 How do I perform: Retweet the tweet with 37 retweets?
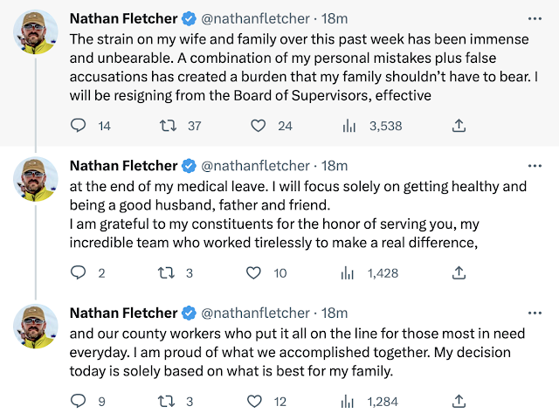click(166, 126)
